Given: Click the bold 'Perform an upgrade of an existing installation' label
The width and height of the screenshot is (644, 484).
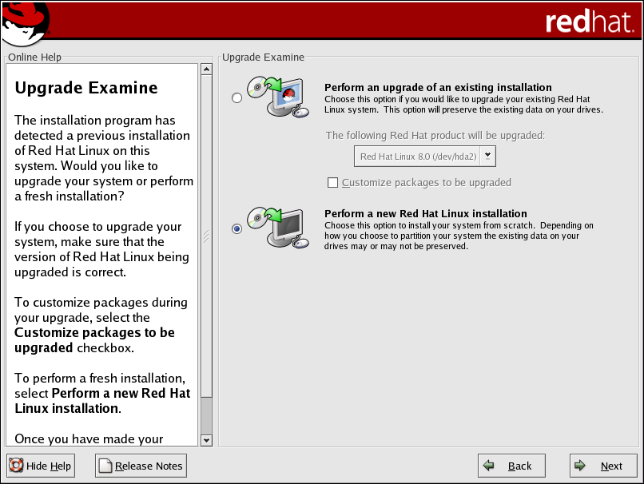Looking at the screenshot, I should click(x=438, y=87).
